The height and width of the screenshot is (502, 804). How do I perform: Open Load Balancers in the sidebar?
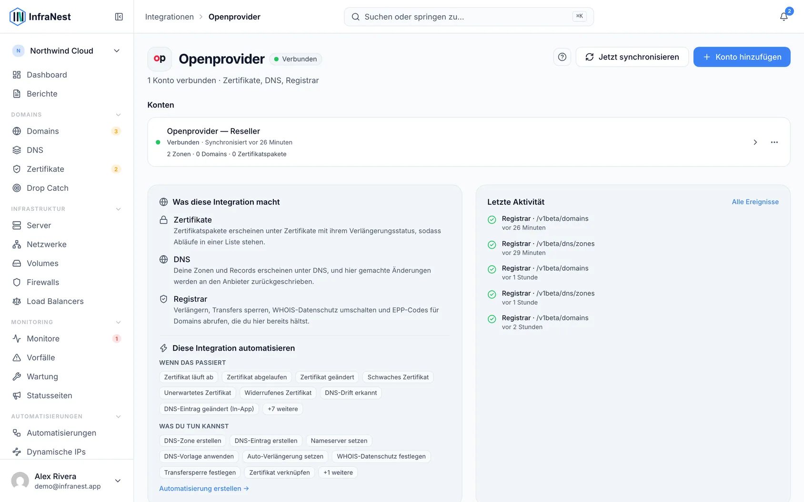coord(67,301)
